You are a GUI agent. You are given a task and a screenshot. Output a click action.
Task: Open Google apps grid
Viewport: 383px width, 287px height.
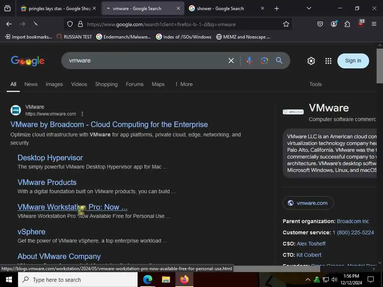328,61
